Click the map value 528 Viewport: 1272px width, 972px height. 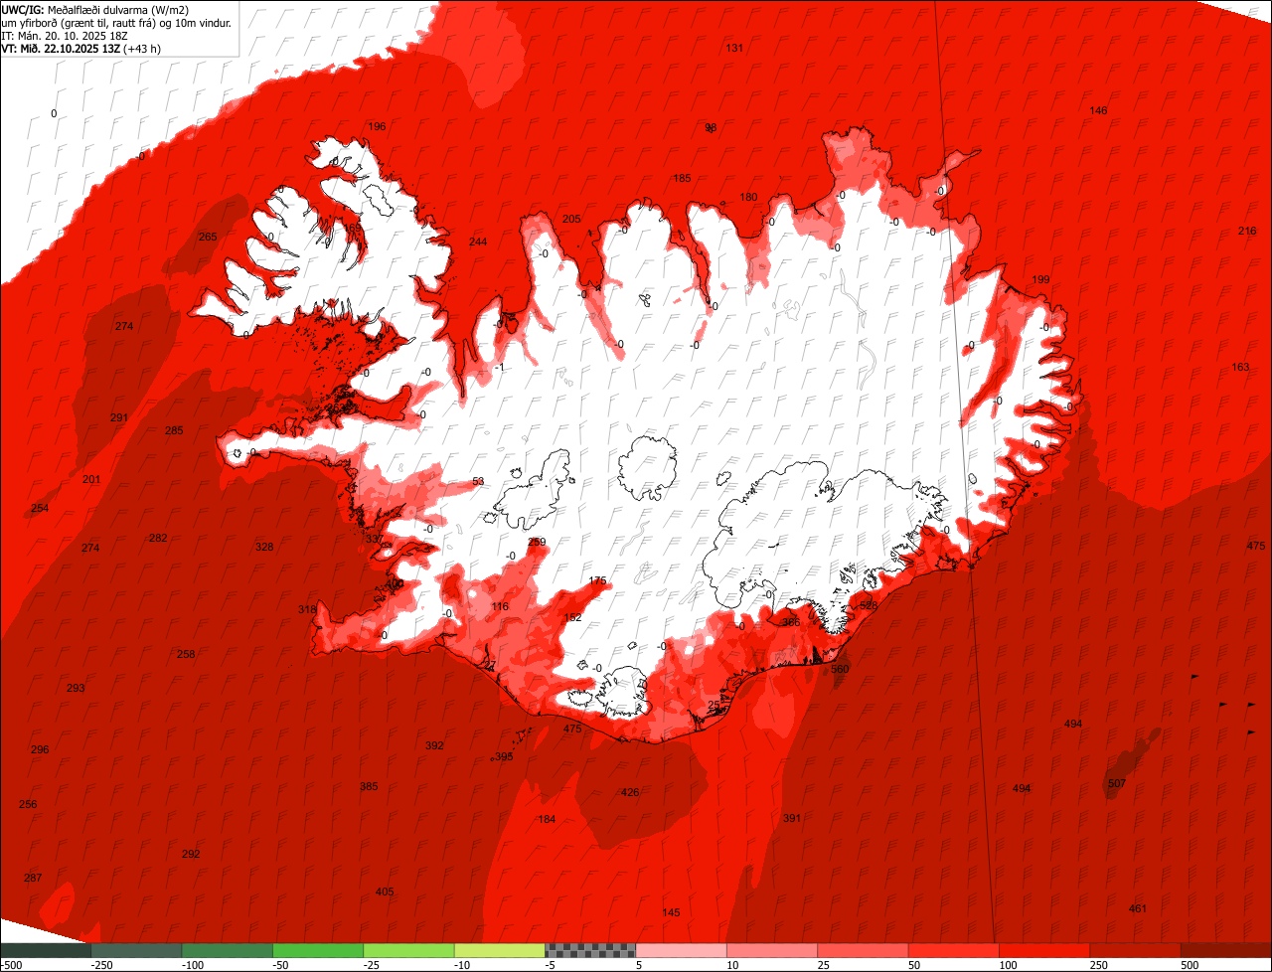[x=869, y=605]
